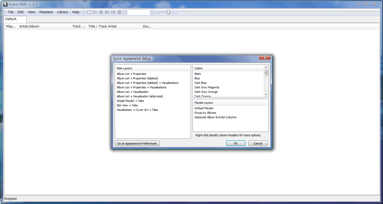Choose Album List + Properties + Visualisations
383x204 pixels.
pos(141,87)
